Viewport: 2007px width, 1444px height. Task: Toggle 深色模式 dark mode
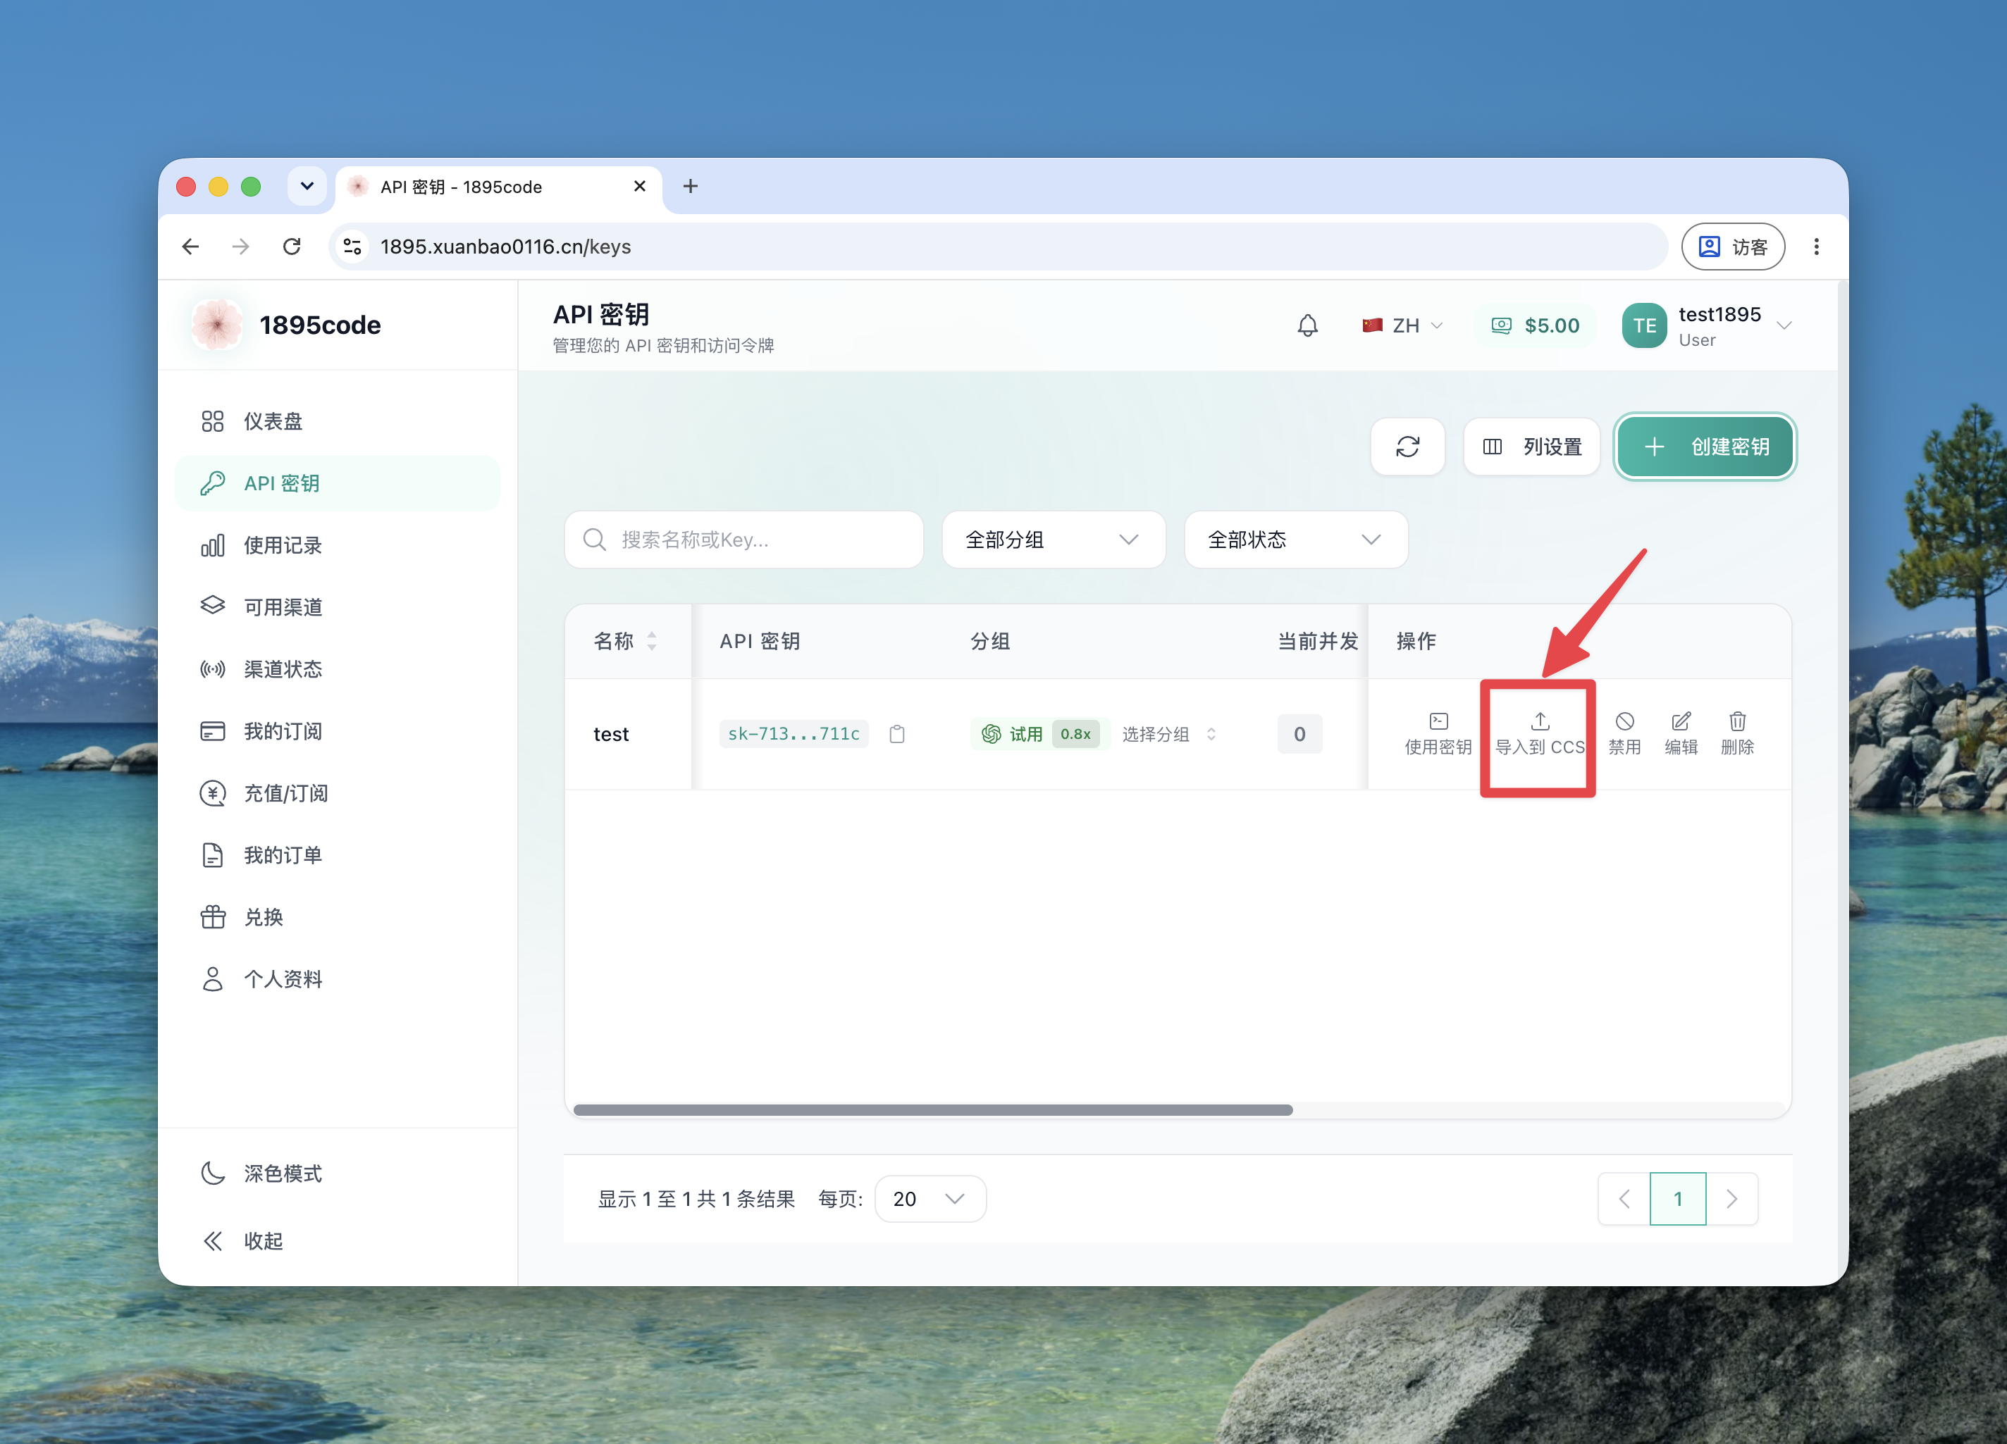pyautogui.click(x=337, y=1174)
